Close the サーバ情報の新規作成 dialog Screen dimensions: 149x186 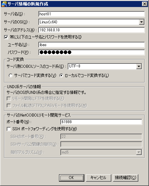pos(144,4)
